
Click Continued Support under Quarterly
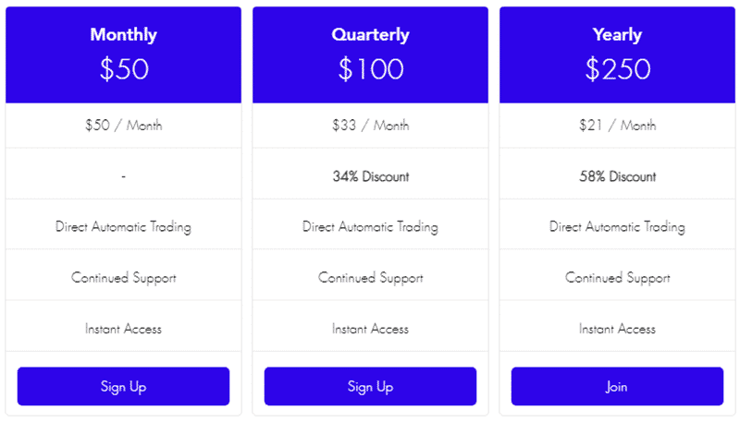(371, 278)
